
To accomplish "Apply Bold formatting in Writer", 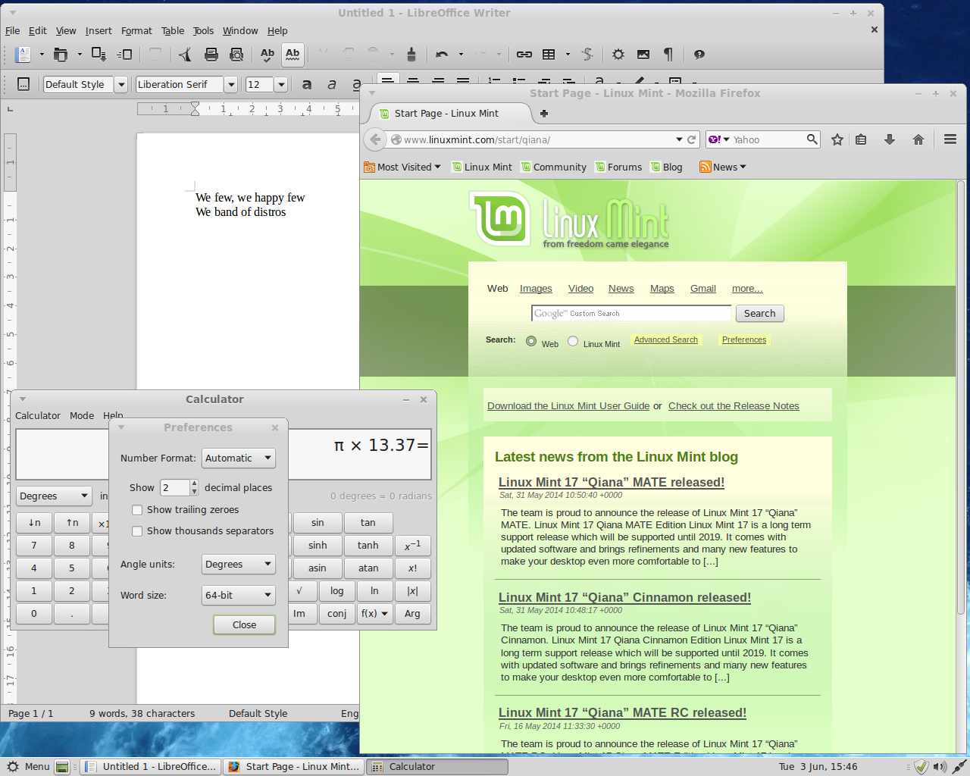I will (307, 84).
